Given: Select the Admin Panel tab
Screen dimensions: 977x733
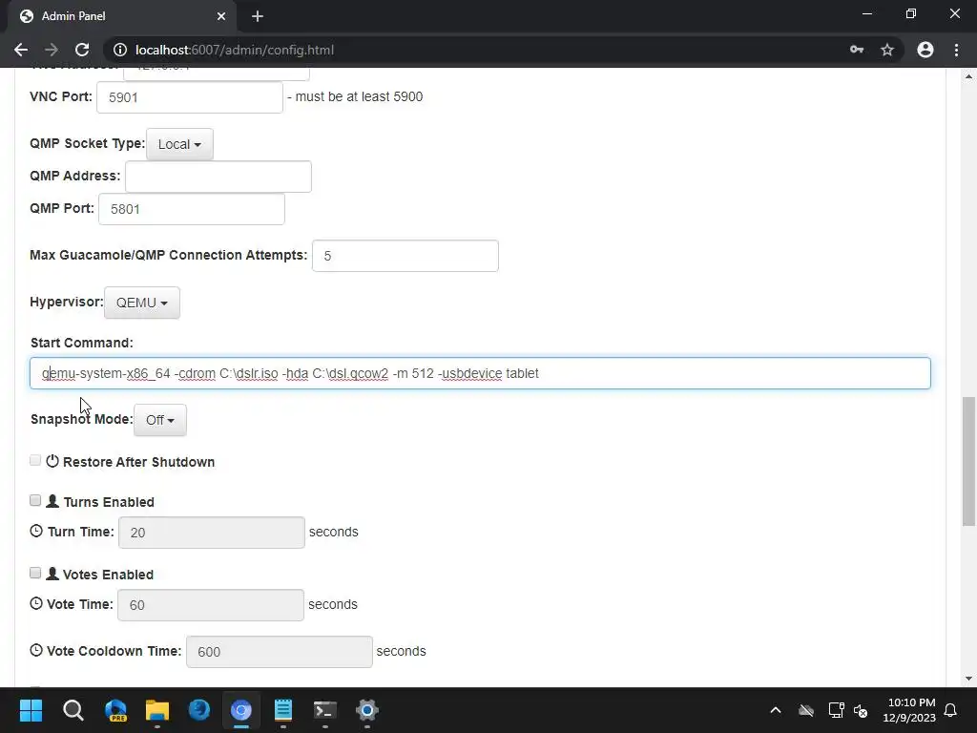Looking at the screenshot, I should coord(121,16).
